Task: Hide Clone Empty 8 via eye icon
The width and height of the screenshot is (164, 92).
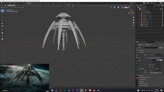Action: coord(162,11)
